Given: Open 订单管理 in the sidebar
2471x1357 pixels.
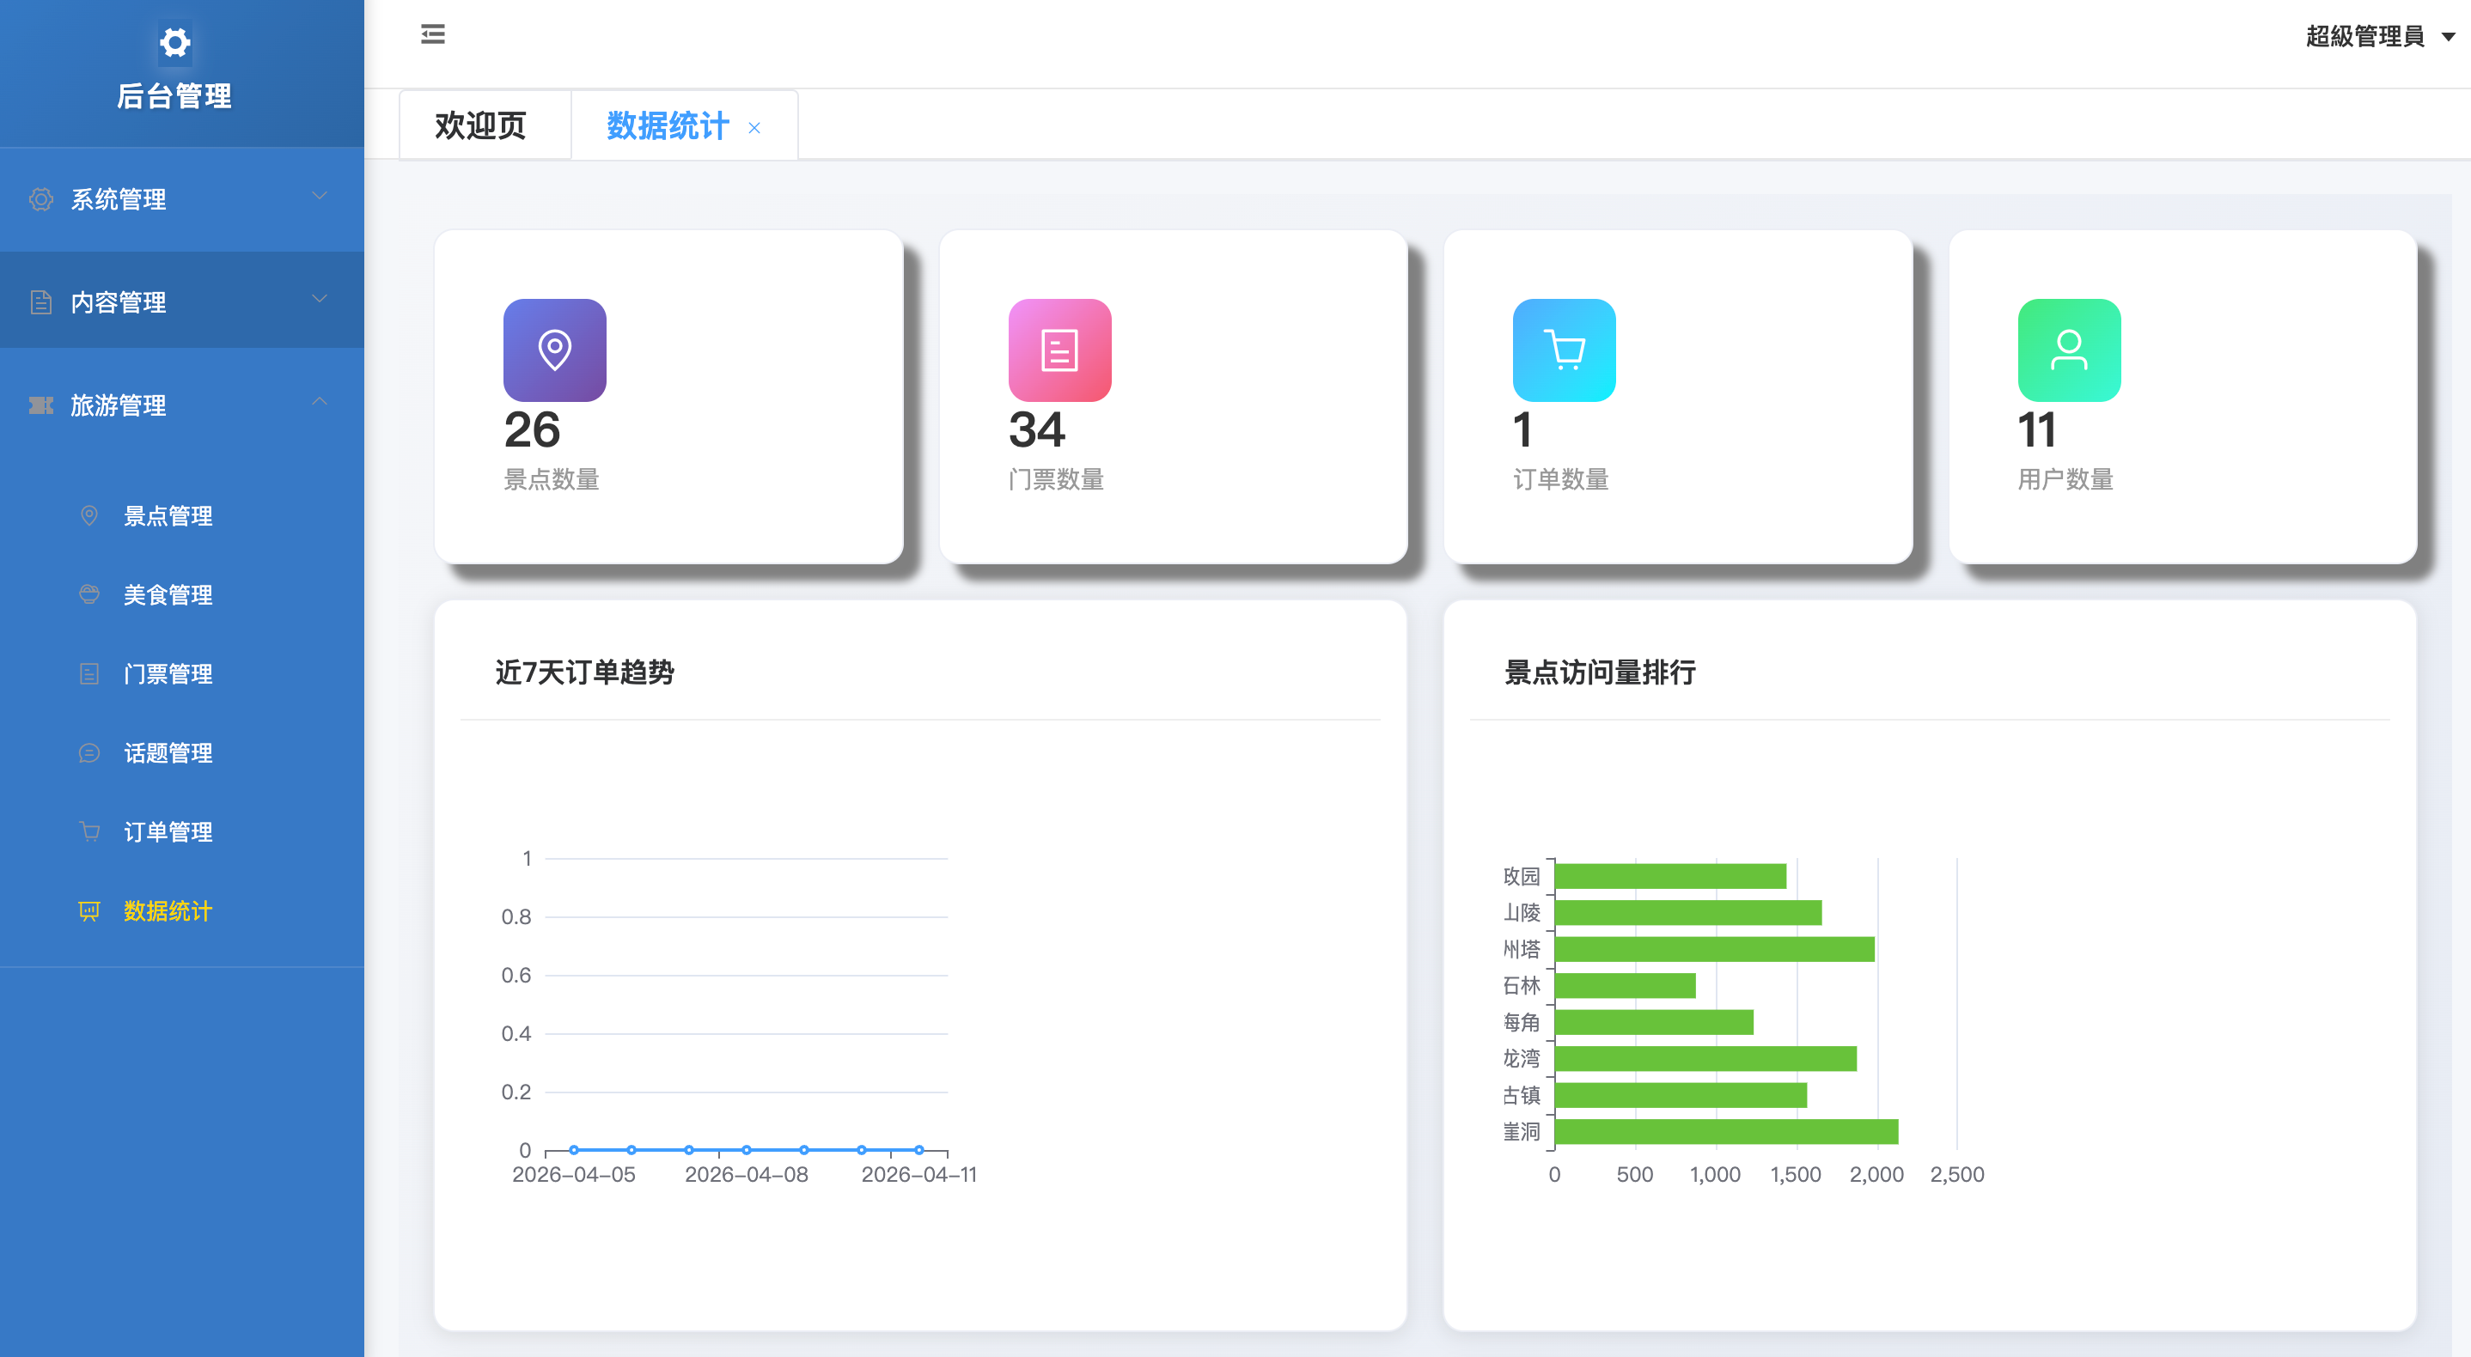Looking at the screenshot, I should pyautogui.click(x=167, y=831).
